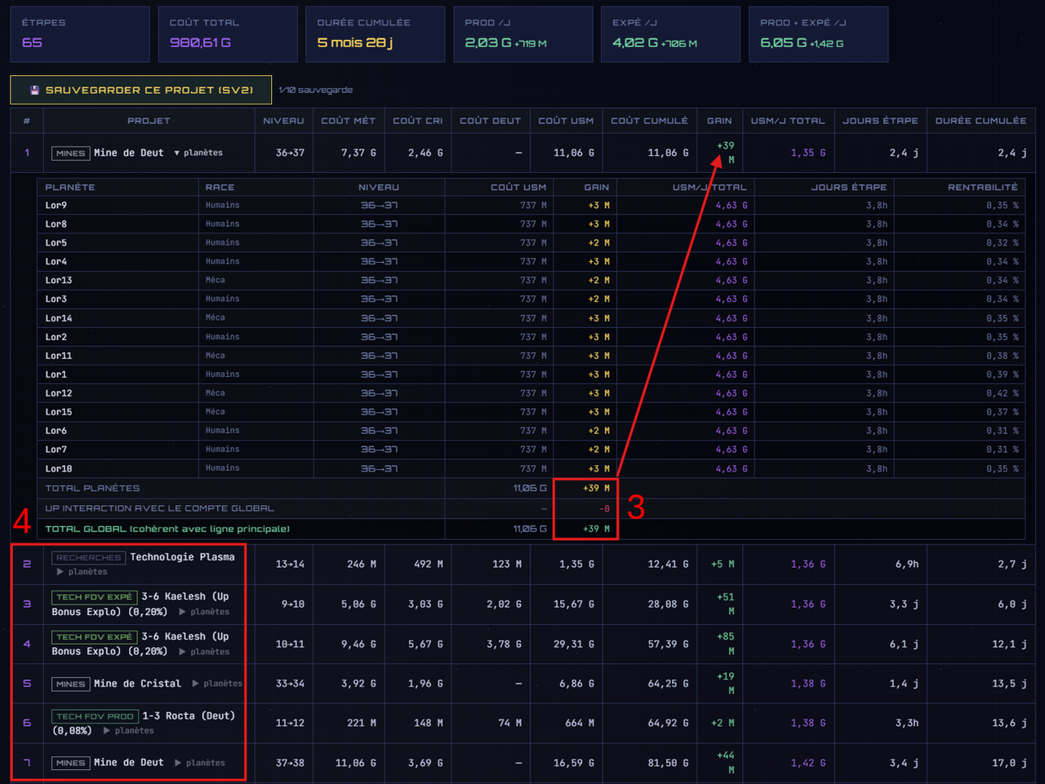Image resolution: width=1045 pixels, height=784 pixels.
Task: Click the 0,39 % rentabilité value
Action: pyautogui.click(x=1002, y=374)
